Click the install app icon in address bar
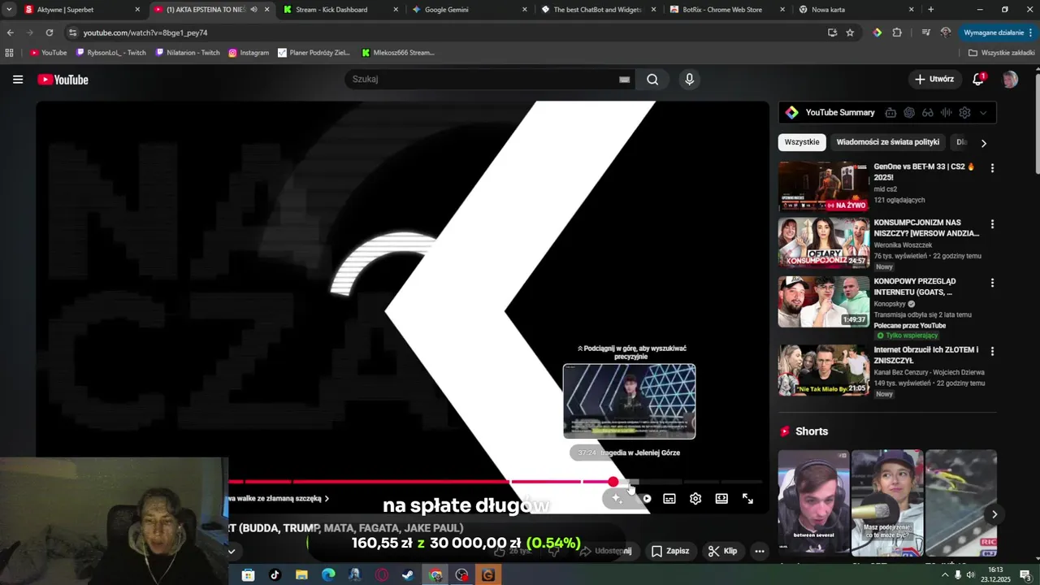Screen dimensions: 1040x585 tap(832, 32)
